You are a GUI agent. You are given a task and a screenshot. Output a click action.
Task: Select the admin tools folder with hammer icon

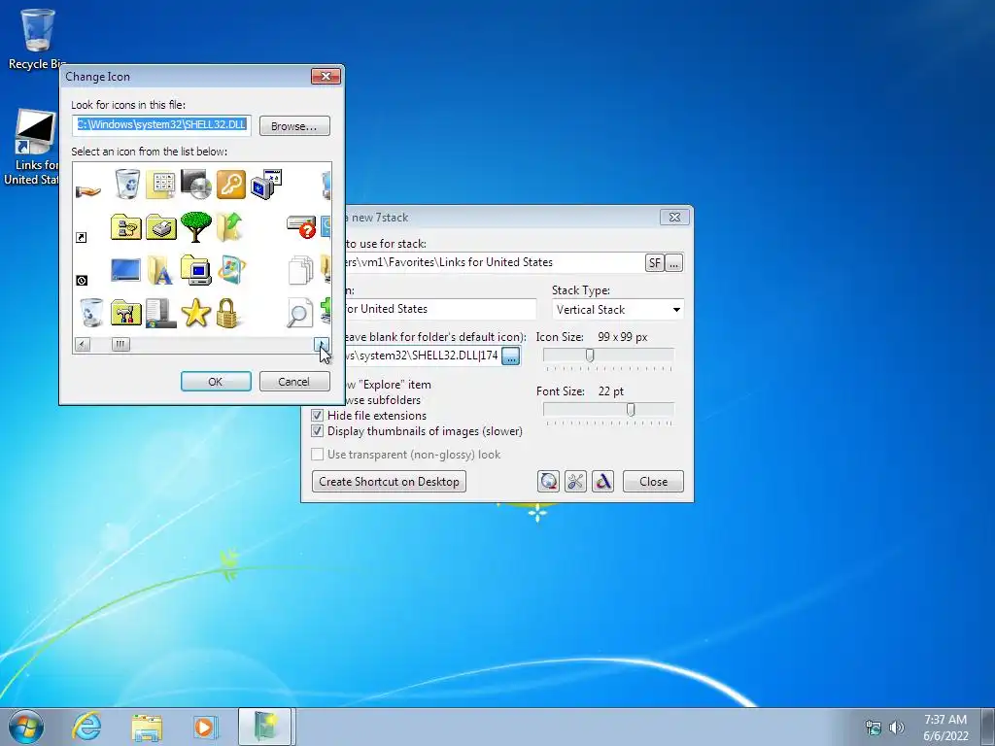coord(126,314)
